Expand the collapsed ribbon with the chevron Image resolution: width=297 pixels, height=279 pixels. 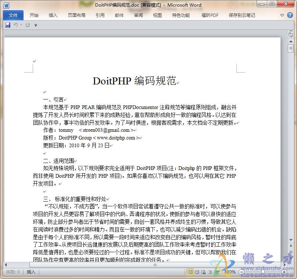coord(282,15)
